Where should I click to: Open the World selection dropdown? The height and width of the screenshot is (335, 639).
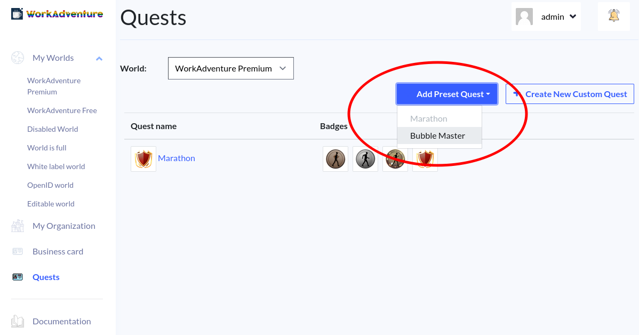point(230,68)
